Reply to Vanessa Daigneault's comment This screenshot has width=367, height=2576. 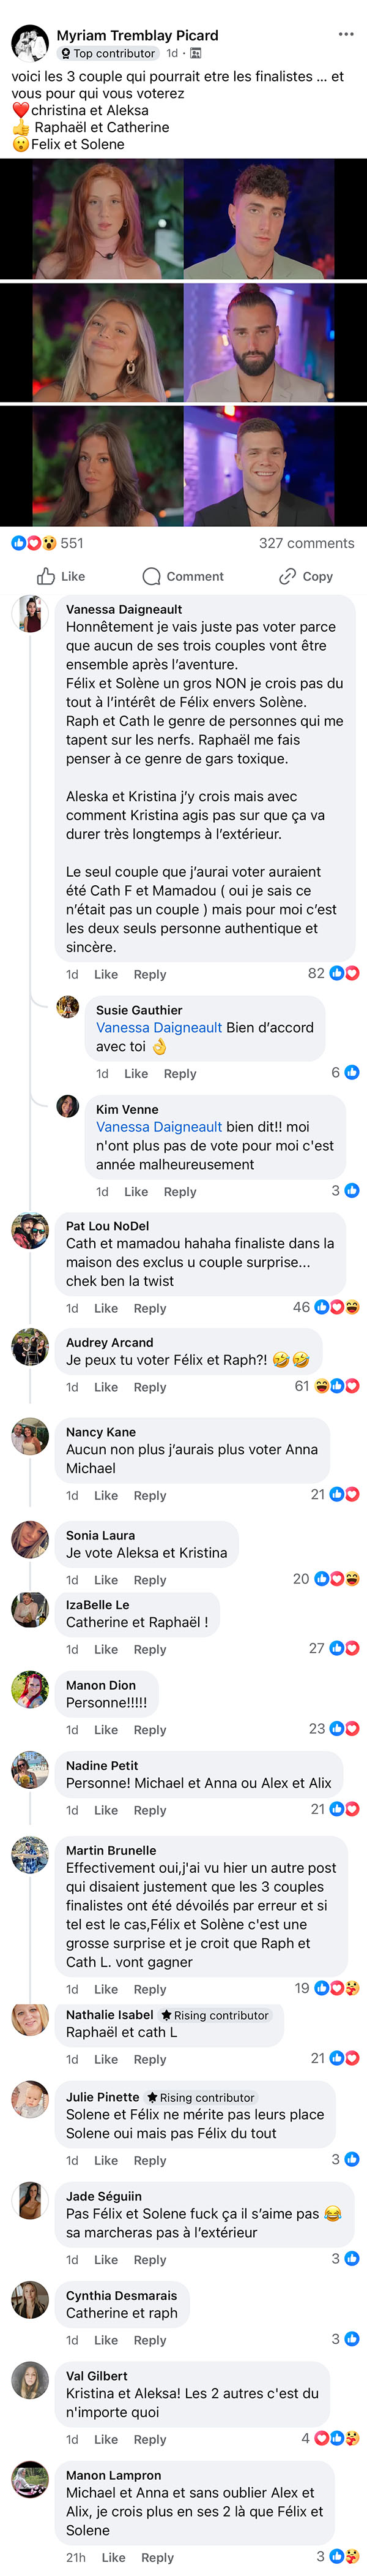(x=150, y=974)
